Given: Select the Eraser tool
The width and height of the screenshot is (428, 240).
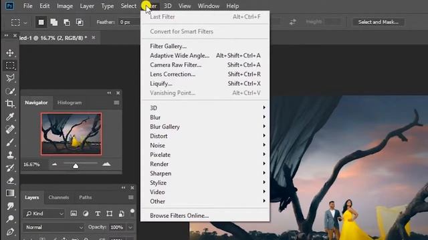Looking at the screenshot, I should coord(10,181).
